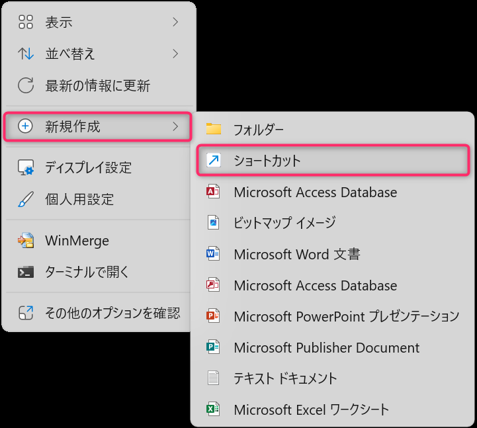Create a new テキスト ドキュメント

tap(333, 378)
